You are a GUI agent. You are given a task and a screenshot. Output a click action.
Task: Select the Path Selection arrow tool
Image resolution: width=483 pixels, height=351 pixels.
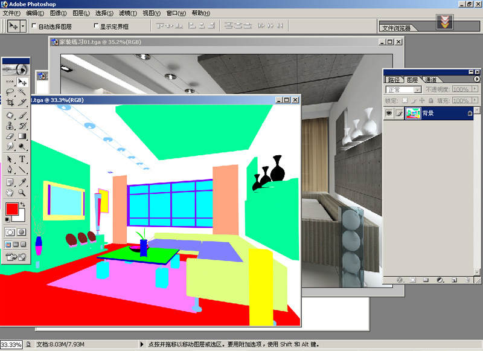10,159
